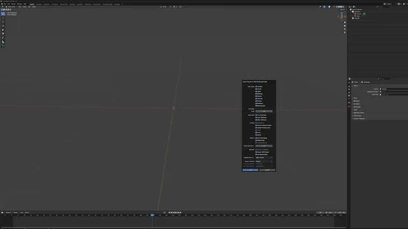
Task: Uncheck Cameras prim type in import dialog
Action: click(x=256, y=87)
